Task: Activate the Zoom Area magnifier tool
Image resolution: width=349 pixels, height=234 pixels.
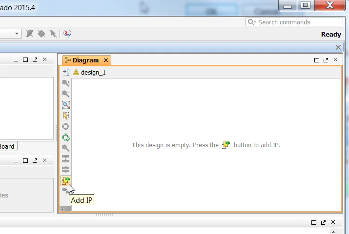Action: click(x=66, y=105)
